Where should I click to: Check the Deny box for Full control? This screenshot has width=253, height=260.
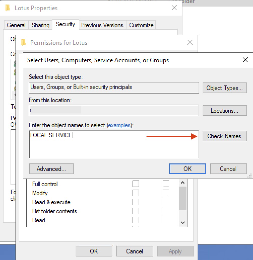166,184
